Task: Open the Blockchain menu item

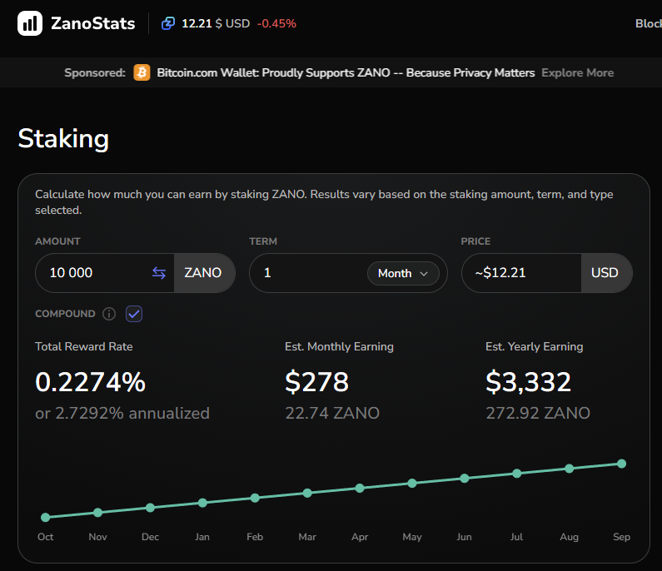Action: (648, 23)
